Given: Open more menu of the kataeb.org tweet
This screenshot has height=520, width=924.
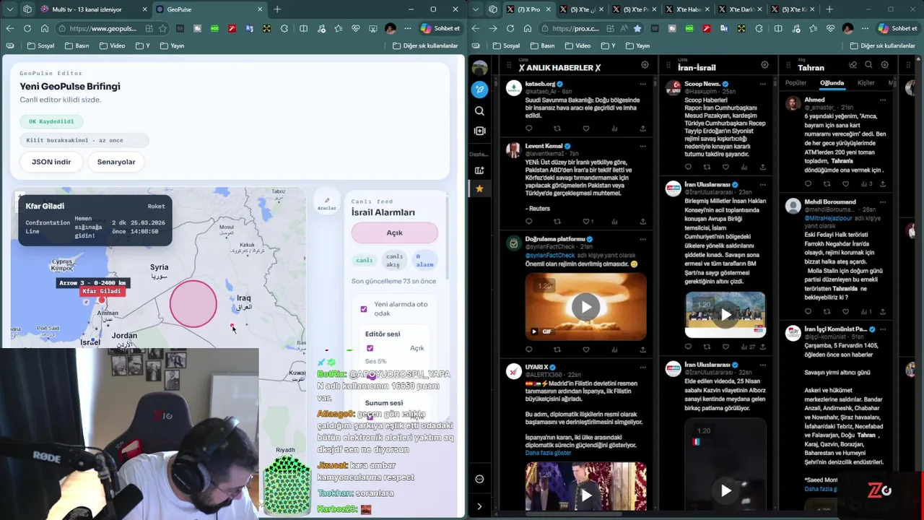Looking at the screenshot, I should 642,84.
